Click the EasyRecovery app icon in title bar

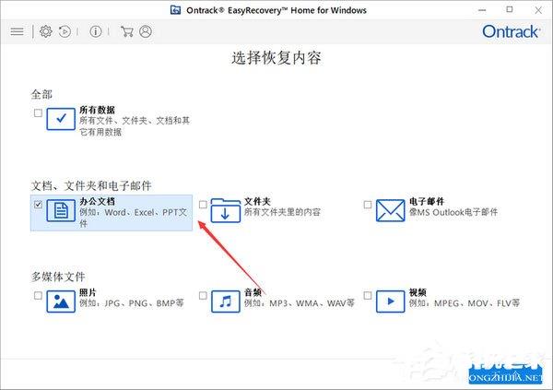pyautogui.click(x=176, y=10)
